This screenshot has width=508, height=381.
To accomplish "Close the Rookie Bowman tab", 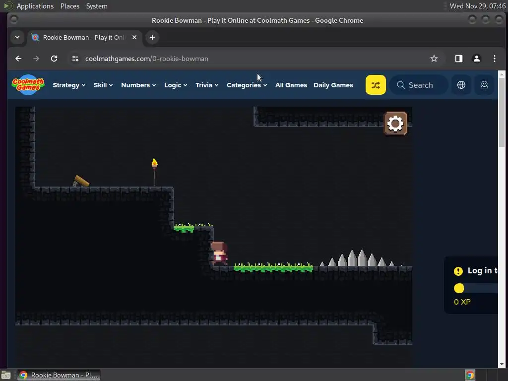I will (134, 37).
